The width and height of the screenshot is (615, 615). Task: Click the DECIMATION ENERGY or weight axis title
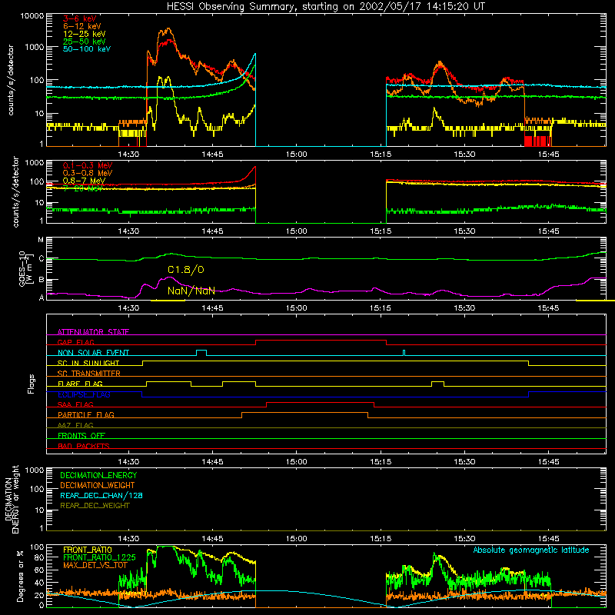coord(12,499)
